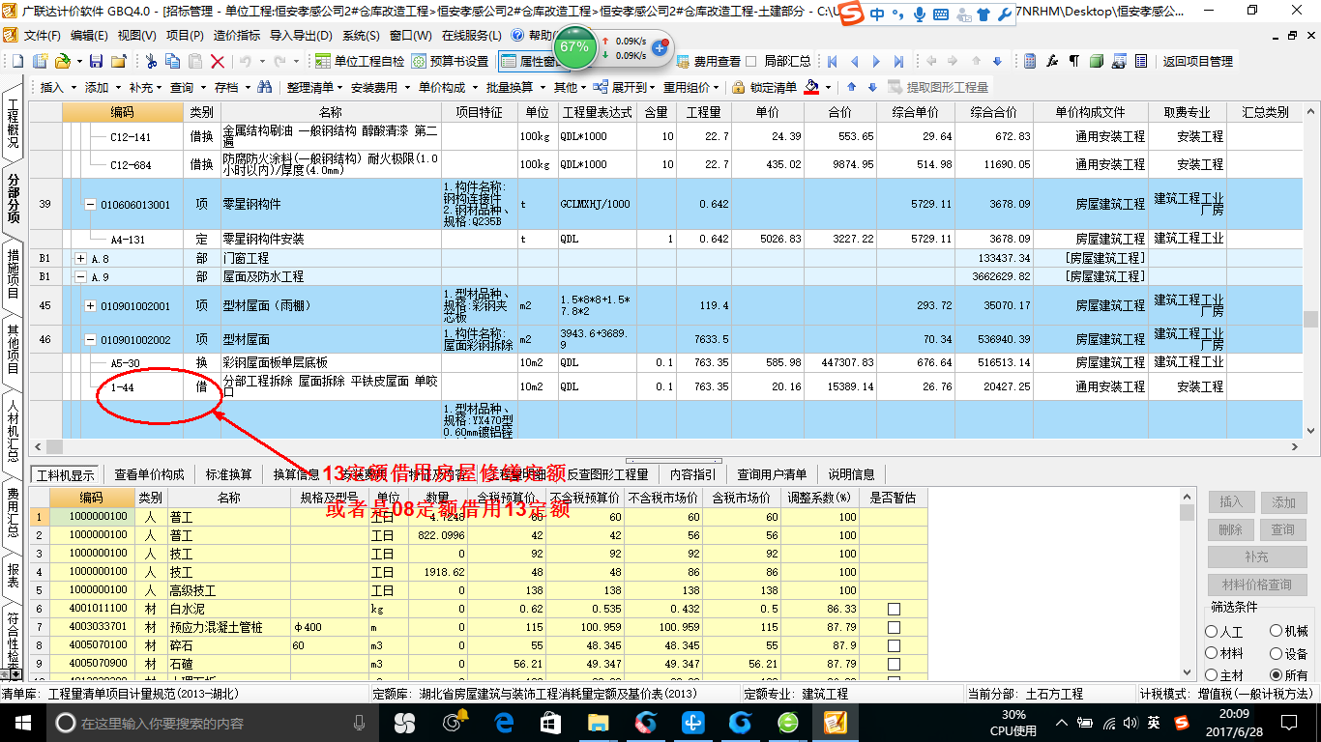Select 机械 filter radio button
Image resolution: width=1321 pixels, height=742 pixels.
(x=1276, y=632)
